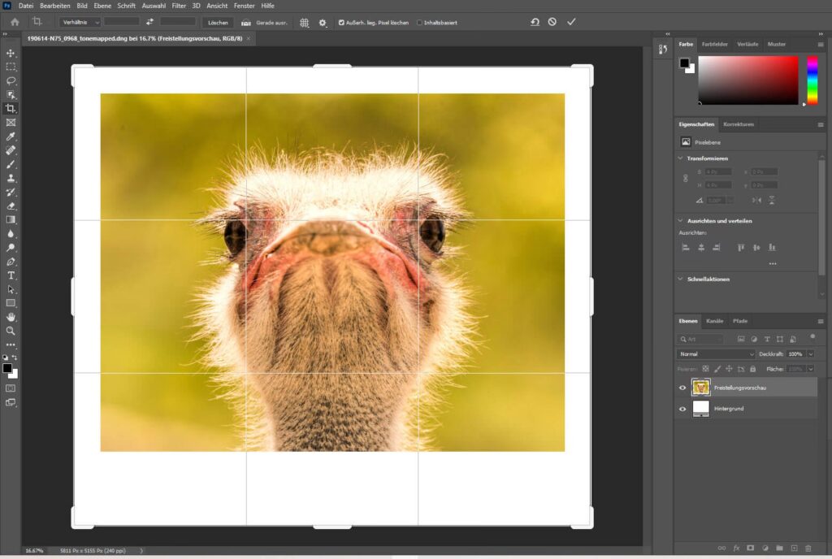Choose the Zoom magnifier tool

(11, 331)
